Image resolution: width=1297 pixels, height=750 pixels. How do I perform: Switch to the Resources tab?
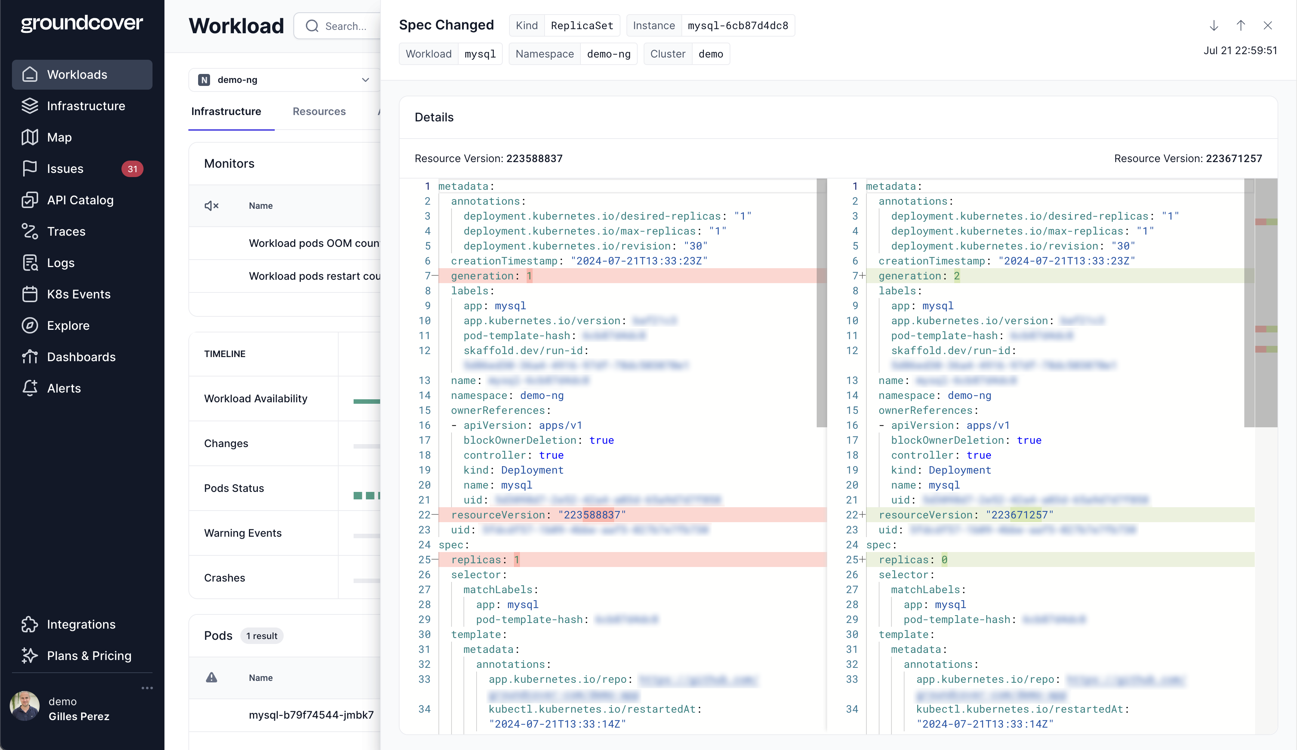pyautogui.click(x=319, y=112)
